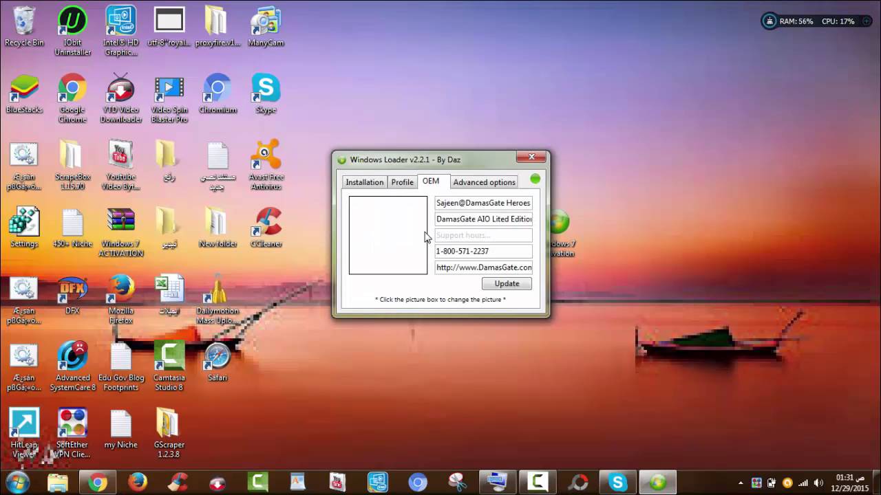Click the Update button

tap(507, 283)
